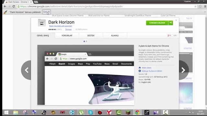Open the red record circle taskbar icon

tap(100, 112)
